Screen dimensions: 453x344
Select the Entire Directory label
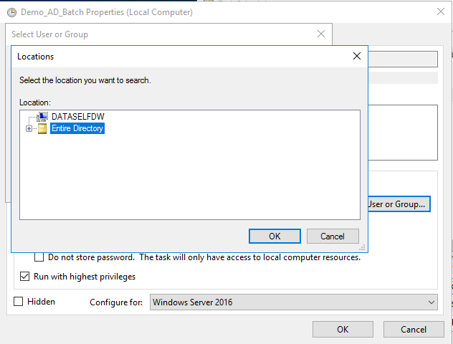coord(77,128)
